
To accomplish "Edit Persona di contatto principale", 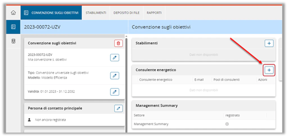I will coord(118,108).
